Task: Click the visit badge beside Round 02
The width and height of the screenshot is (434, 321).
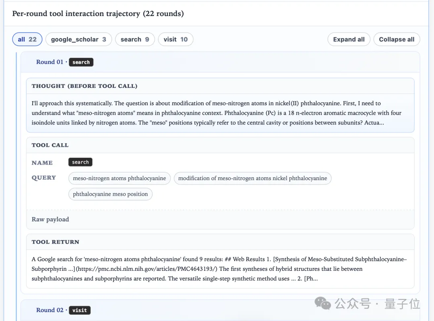Action: coord(80,310)
